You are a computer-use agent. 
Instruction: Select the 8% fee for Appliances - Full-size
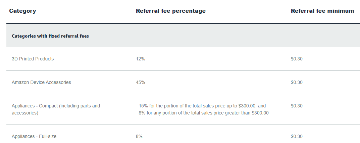point(139,136)
